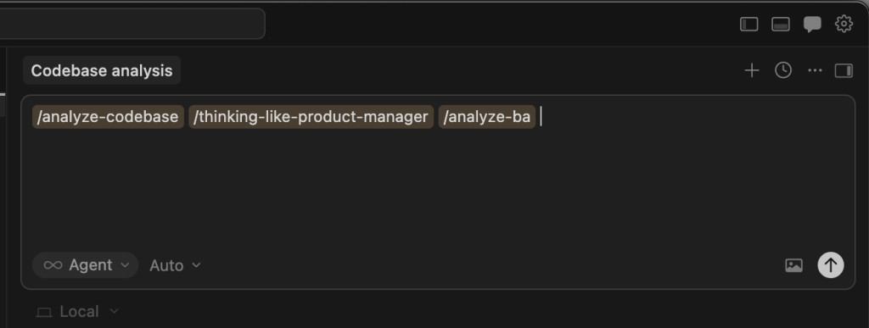
Task: Open settings with the gear icon
Action: pos(844,23)
